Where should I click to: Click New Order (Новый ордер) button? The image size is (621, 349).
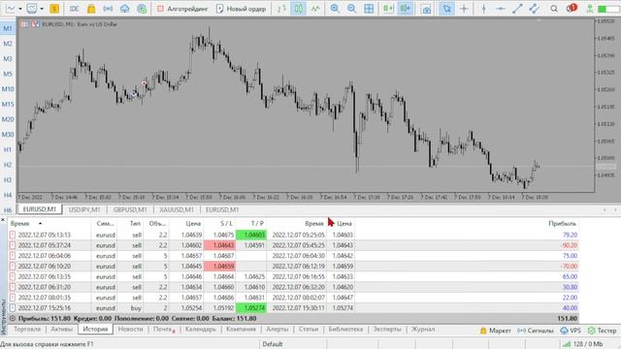click(x=241, y=9)
